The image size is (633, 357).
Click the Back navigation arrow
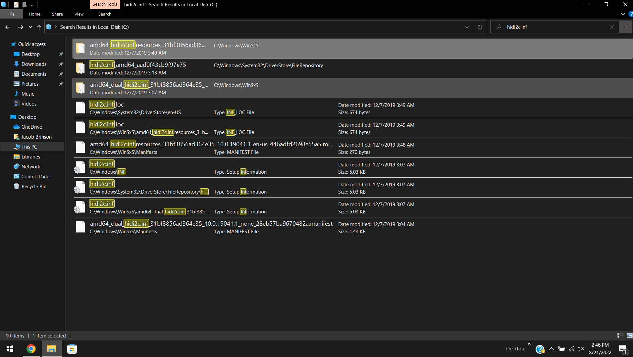pos(8,27)
